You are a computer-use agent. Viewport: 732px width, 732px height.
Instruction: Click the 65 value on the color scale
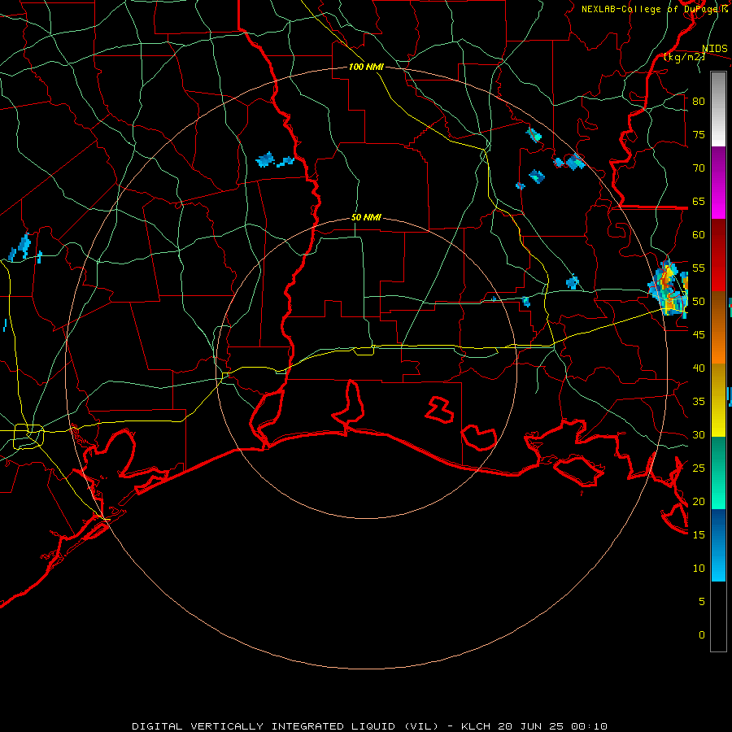[699, 201]
